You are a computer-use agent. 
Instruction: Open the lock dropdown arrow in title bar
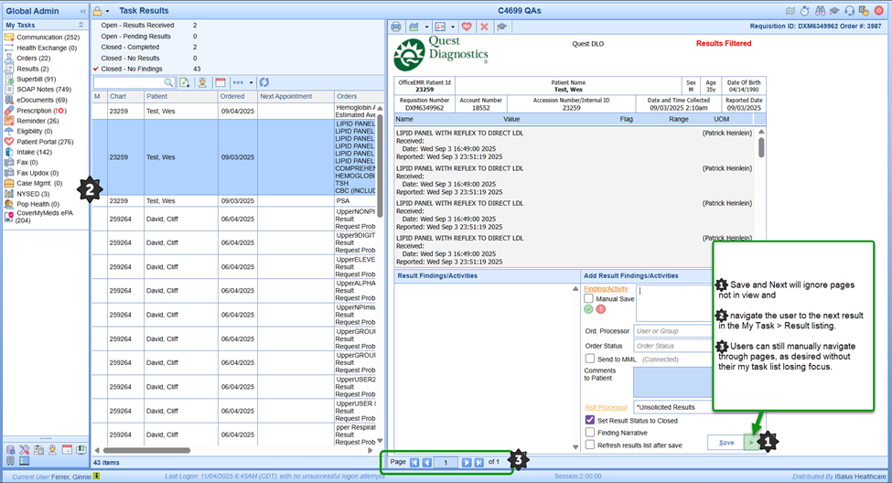pyautogui.click(x=108, y=11)
